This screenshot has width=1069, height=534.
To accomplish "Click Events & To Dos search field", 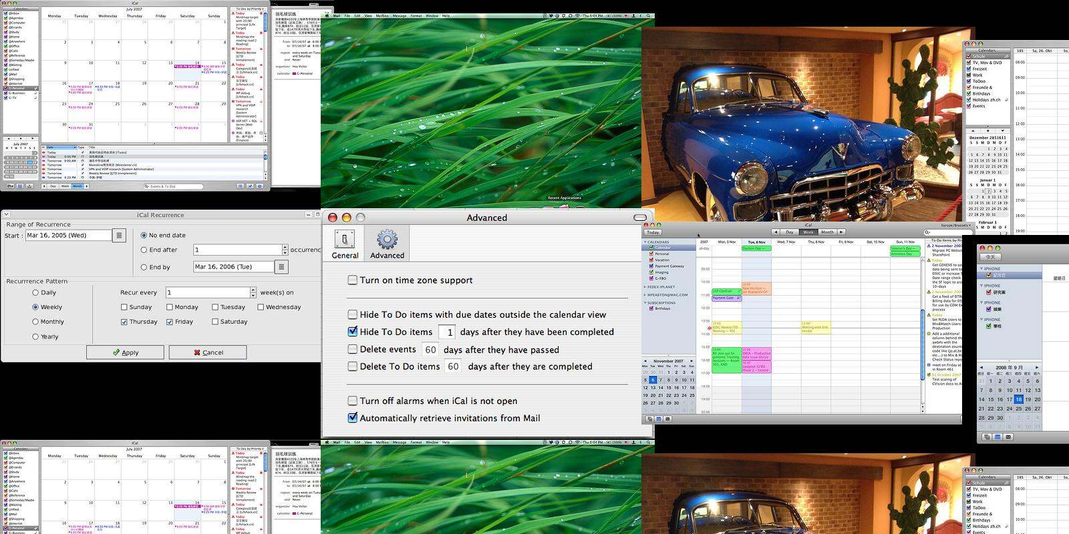I will 173,186.
